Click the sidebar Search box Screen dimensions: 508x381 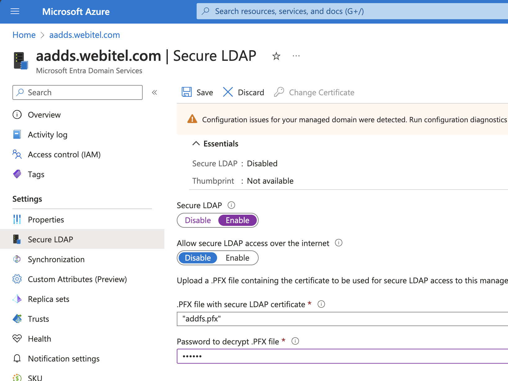pyautogui.click(x=78, y=92)
